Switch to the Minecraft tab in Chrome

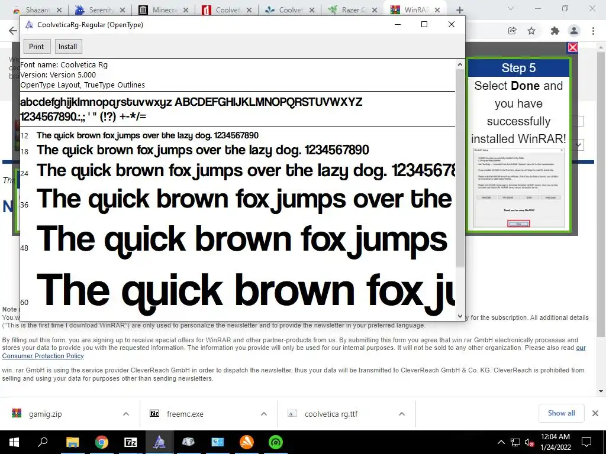tap(165, 9)
